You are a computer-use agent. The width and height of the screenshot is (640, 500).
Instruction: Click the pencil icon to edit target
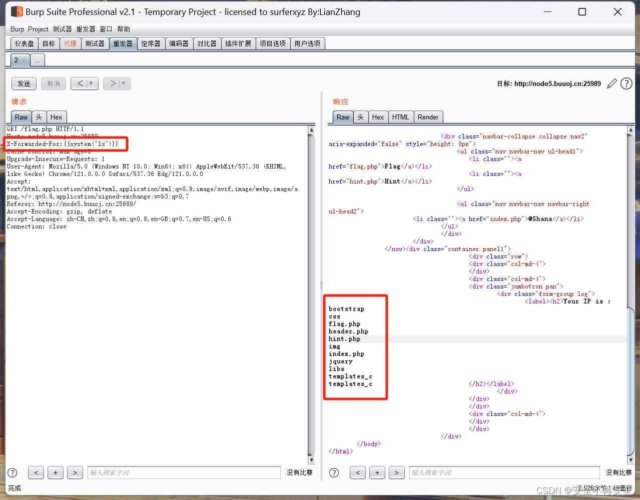(611, 84)
